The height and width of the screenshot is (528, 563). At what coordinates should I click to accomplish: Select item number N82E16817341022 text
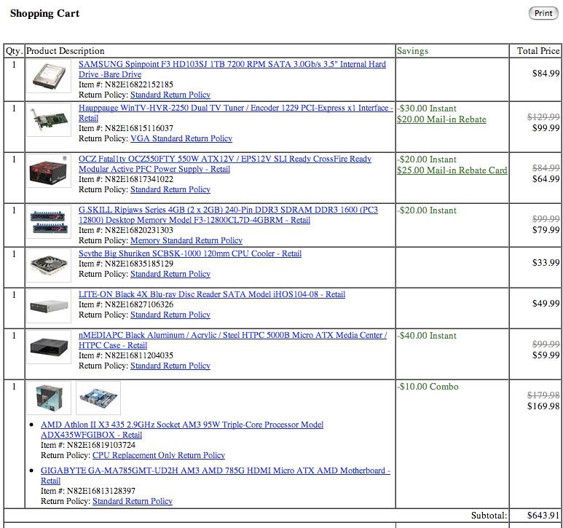coord(139,179)
